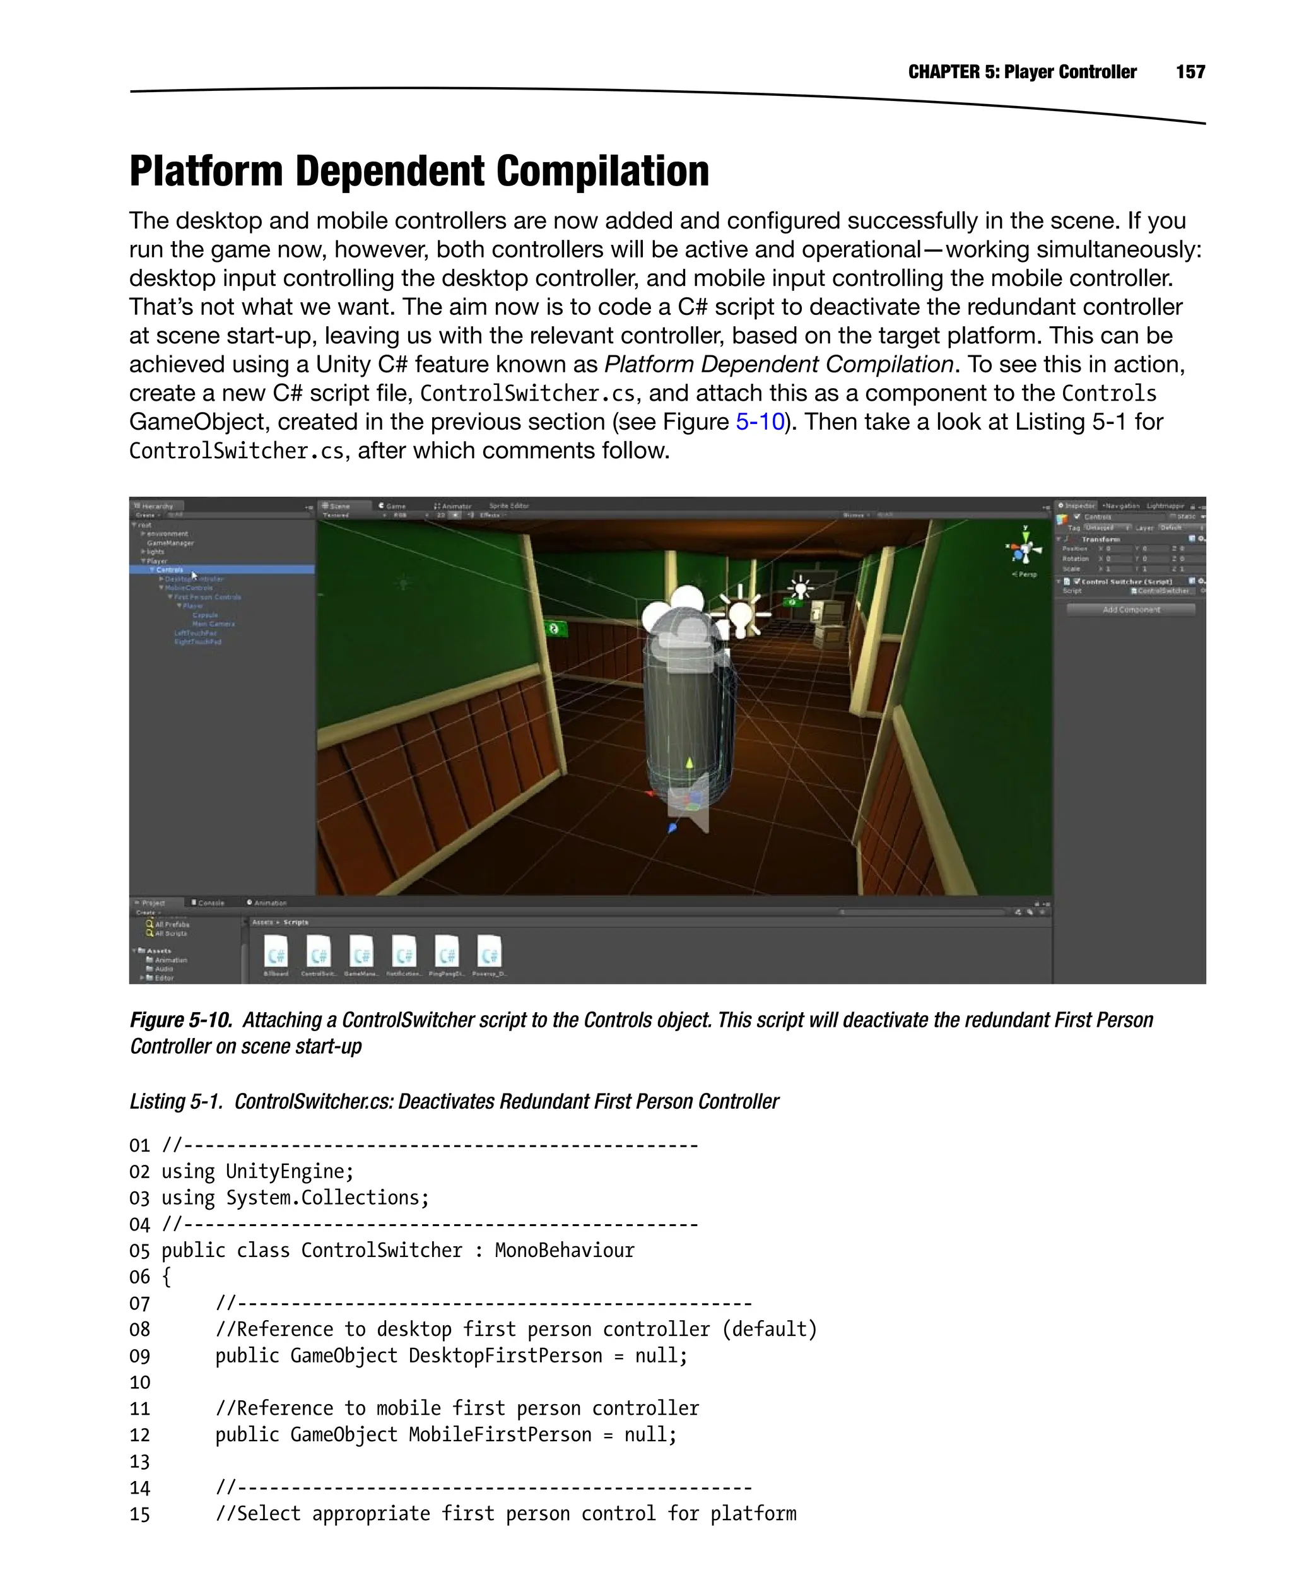1292x1594 pixels.
Task: Open Transform component gear settings
Action: click(x=1202, y=539)
